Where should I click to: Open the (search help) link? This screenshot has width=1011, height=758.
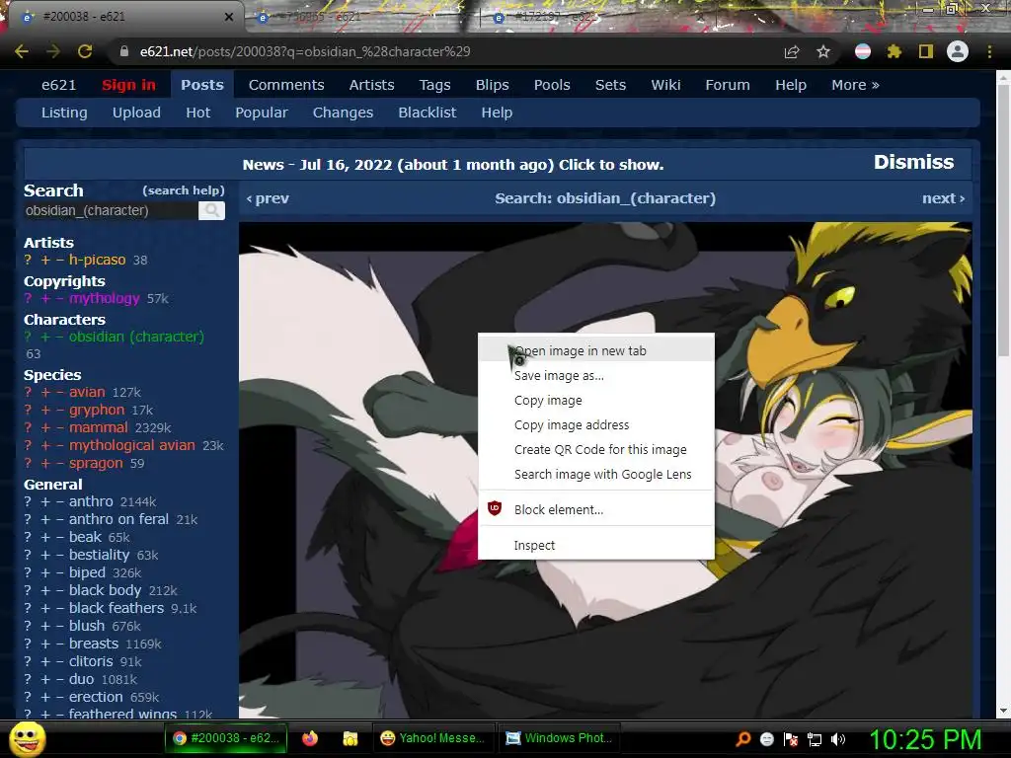183,190
